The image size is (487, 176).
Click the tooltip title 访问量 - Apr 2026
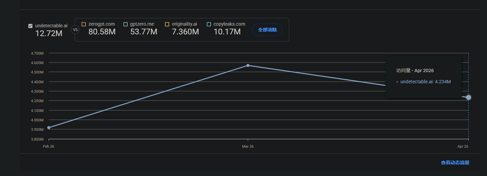415,70
